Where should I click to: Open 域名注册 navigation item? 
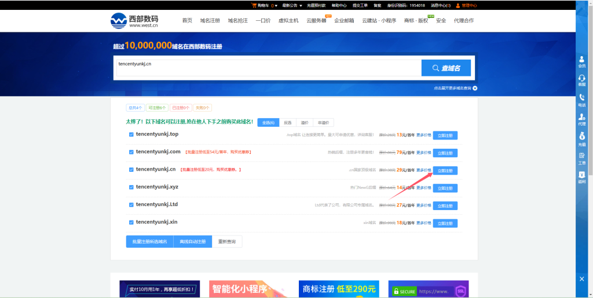click(x=210, y=21)
